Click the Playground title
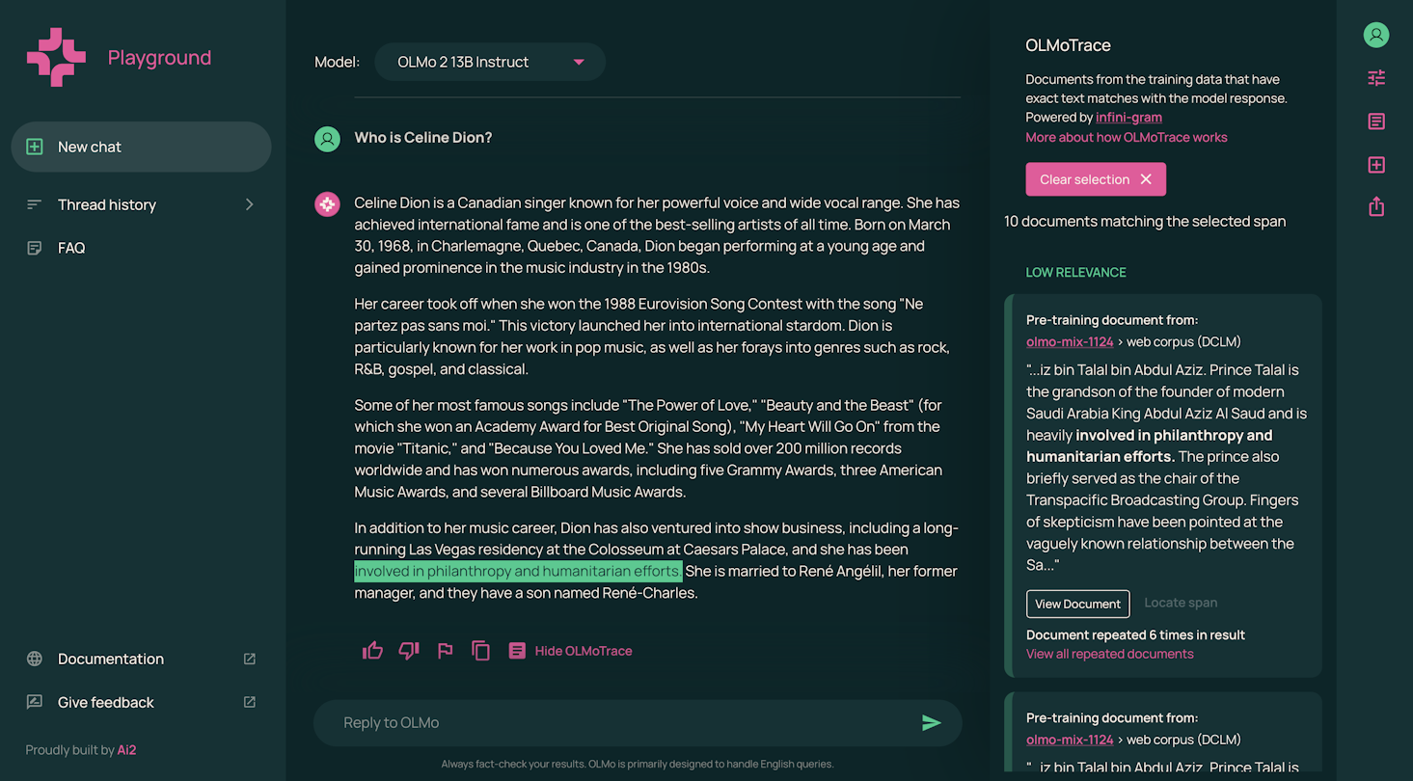The height and width of the screenshot is (781, 1413). (159, 58)
